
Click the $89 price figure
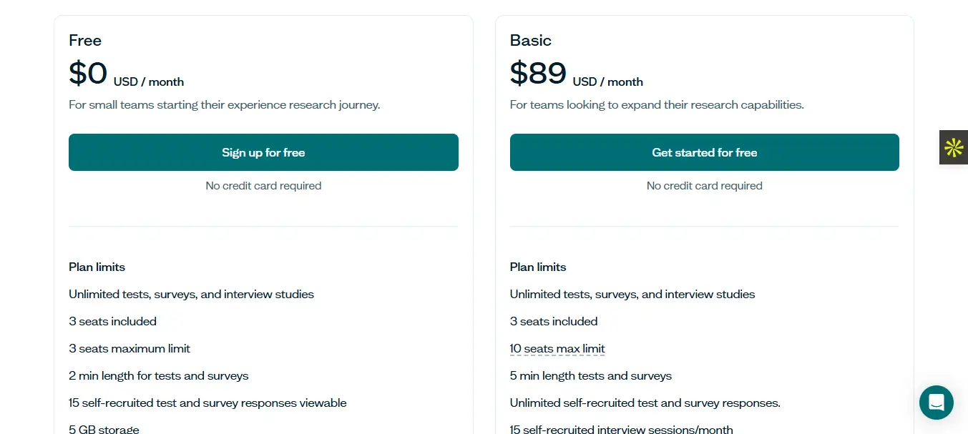(x=538, y=73)
